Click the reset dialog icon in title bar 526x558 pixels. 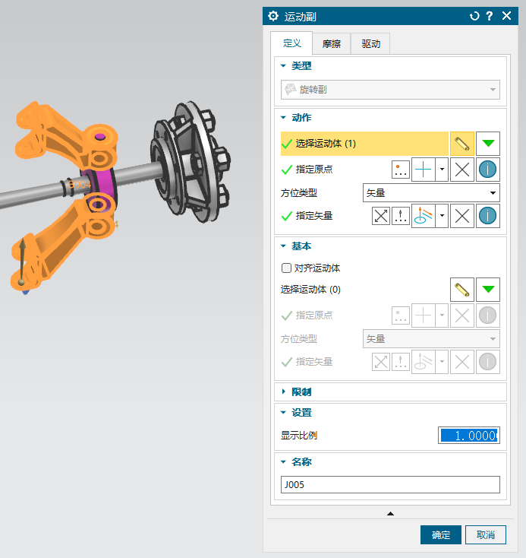475,16
